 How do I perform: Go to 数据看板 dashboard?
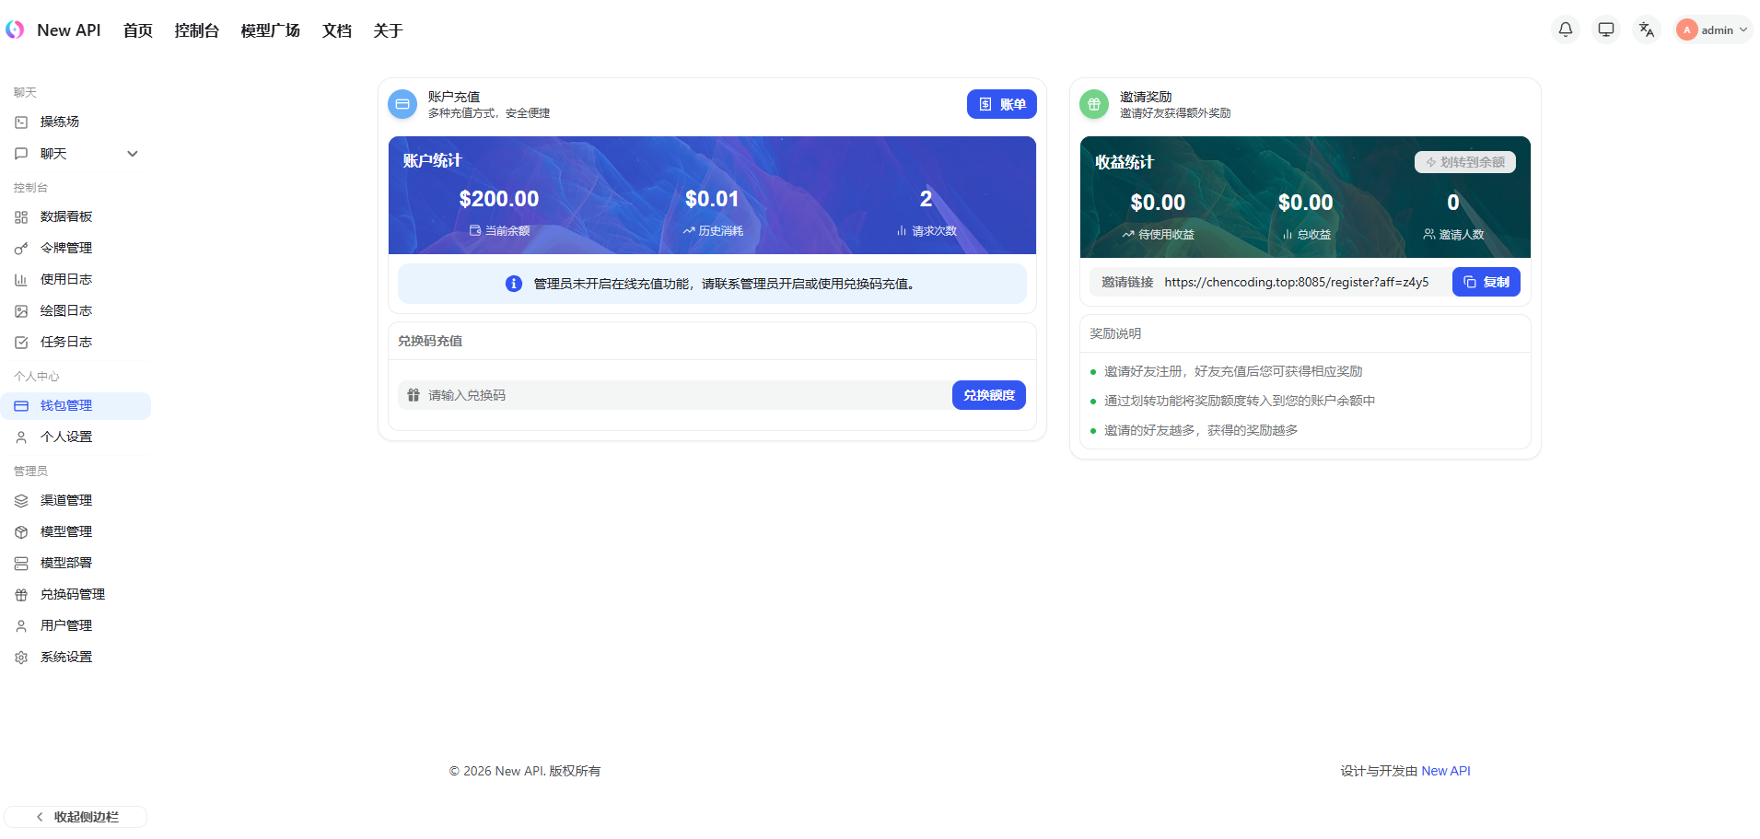pyautogui.click(x=66, y=216)
